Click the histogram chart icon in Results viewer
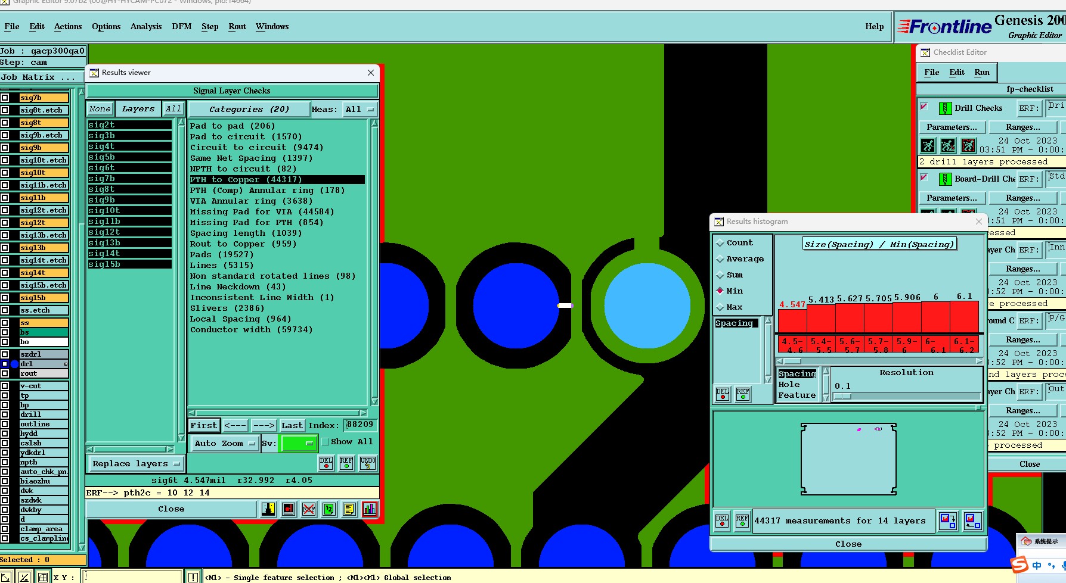The width and height of the screenshot is (1066, 583). (x=370, y=509)
